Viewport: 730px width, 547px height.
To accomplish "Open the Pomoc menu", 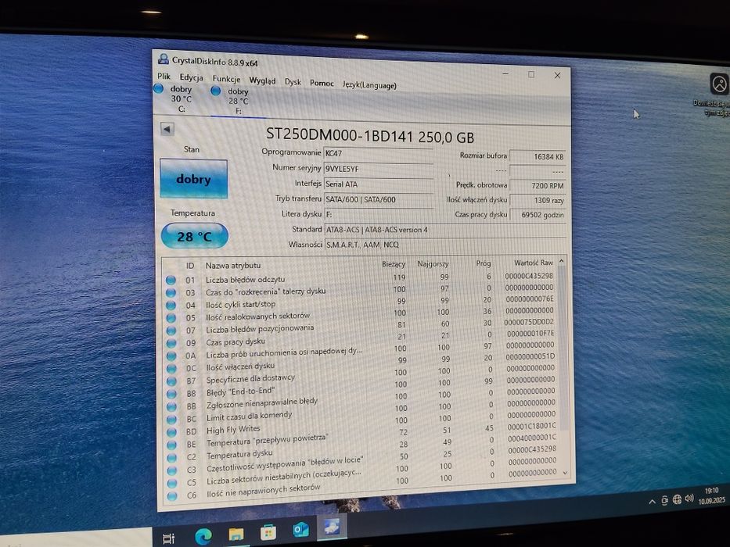I will tap(322, 84).
